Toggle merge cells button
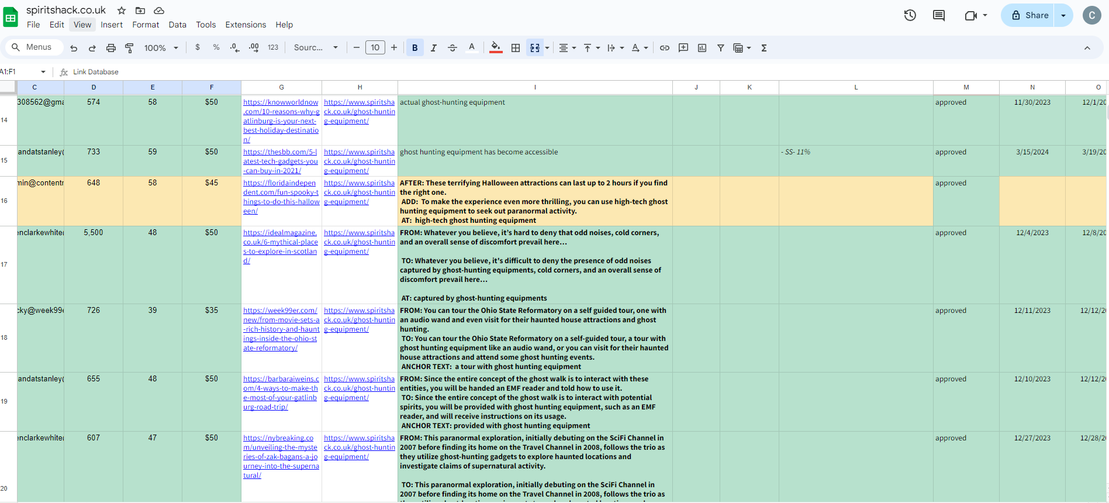Viewport: 1109px width, 503px height. click(x=535, y=48)
